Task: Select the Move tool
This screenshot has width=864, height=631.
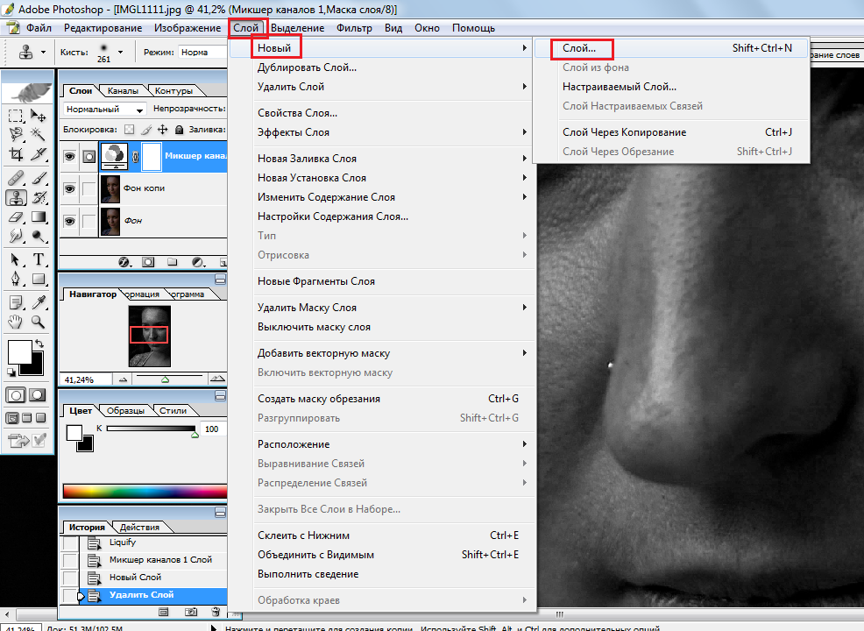Action: (x=38, y=115)
